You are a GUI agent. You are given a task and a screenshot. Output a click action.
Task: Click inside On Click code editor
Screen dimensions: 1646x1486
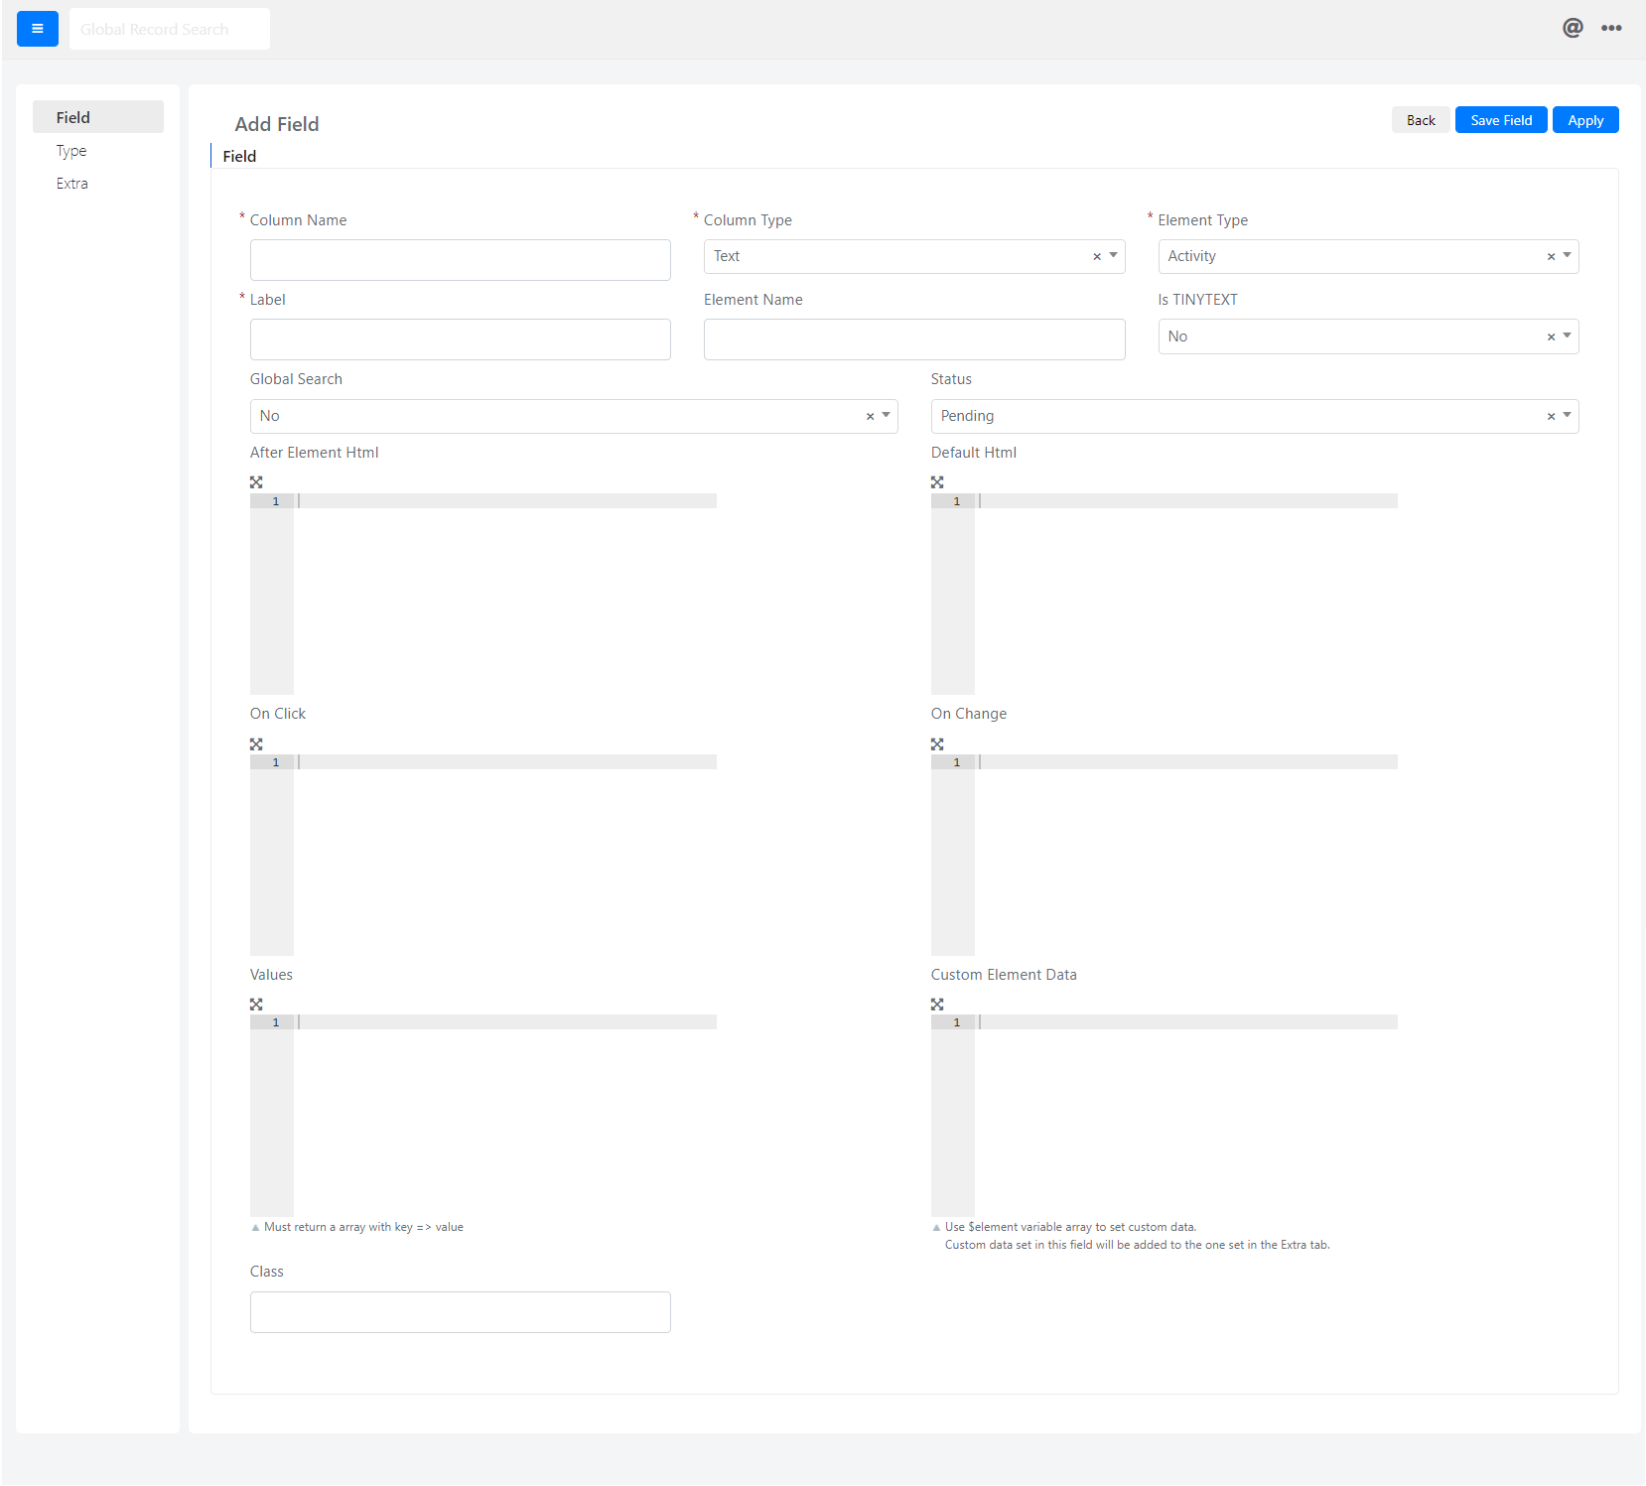(x=483, y=855)
